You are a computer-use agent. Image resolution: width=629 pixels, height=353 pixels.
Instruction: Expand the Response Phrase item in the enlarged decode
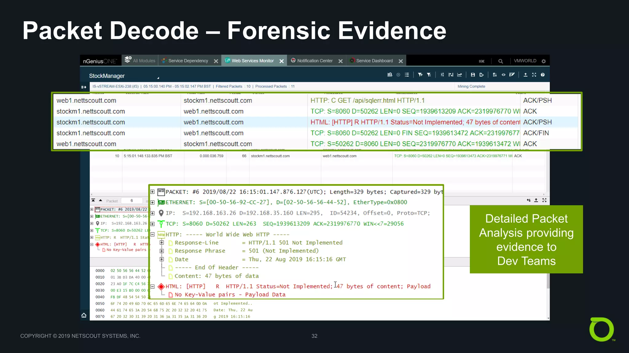click(162, 251)
